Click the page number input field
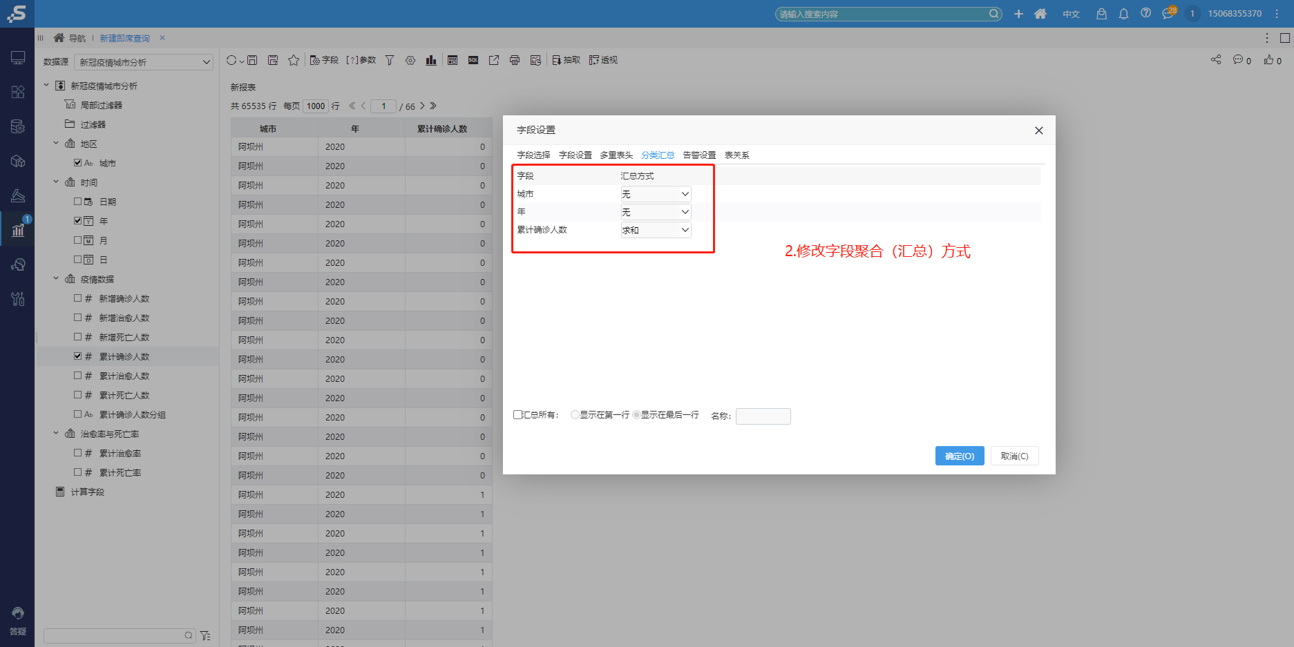Image resolution: width=1294 pixels, height=647 pixels. (383, 106)
